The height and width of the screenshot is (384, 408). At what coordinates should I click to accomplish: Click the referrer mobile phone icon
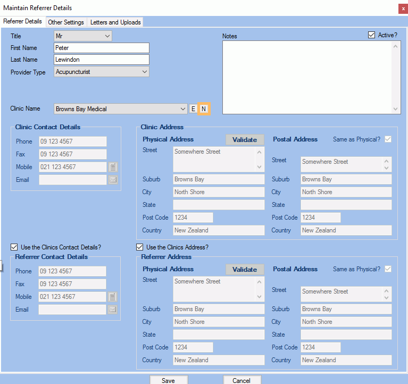point(113,297)
